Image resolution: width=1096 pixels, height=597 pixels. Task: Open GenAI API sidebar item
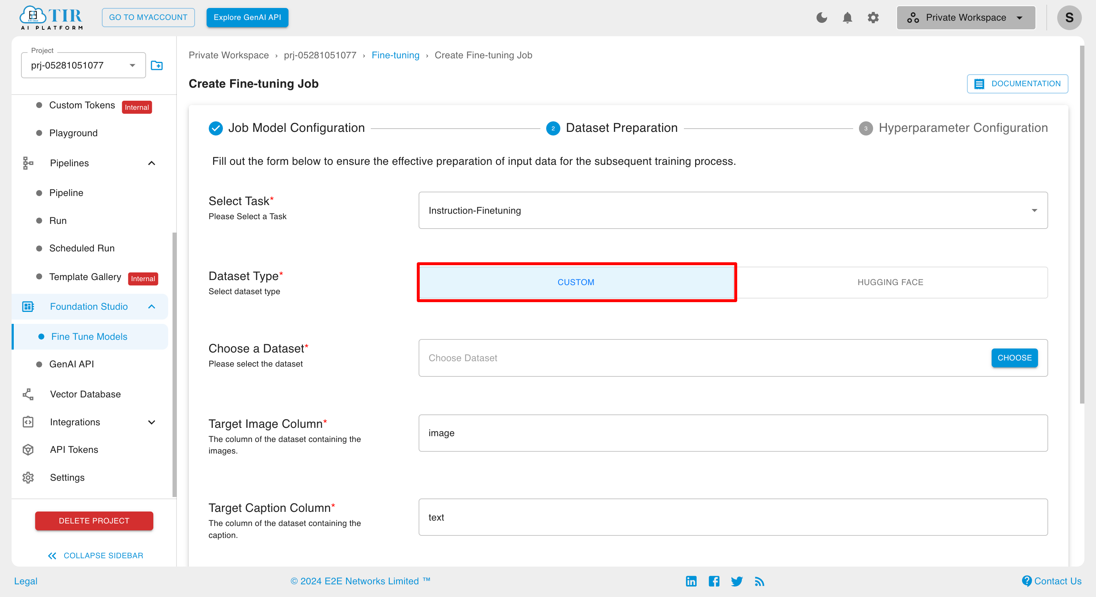(71, 364)
